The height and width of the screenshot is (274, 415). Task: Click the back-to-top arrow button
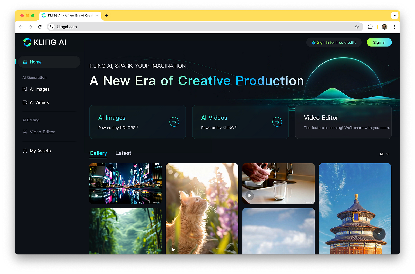click(379, 234)
